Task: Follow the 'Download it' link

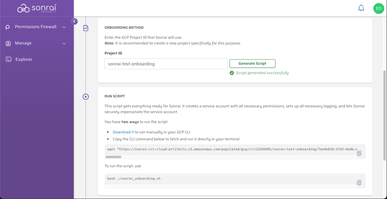Action: coord(123,132)
